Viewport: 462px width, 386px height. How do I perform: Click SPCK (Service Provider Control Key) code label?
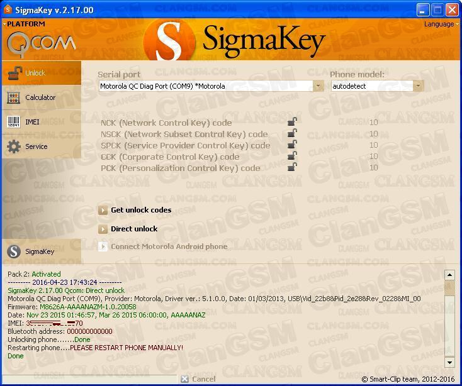(185, 145)
